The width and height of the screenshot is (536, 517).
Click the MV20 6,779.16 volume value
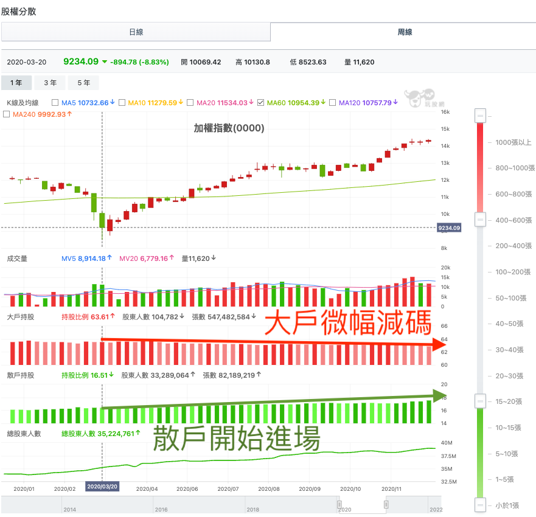(x=147, y=258)
